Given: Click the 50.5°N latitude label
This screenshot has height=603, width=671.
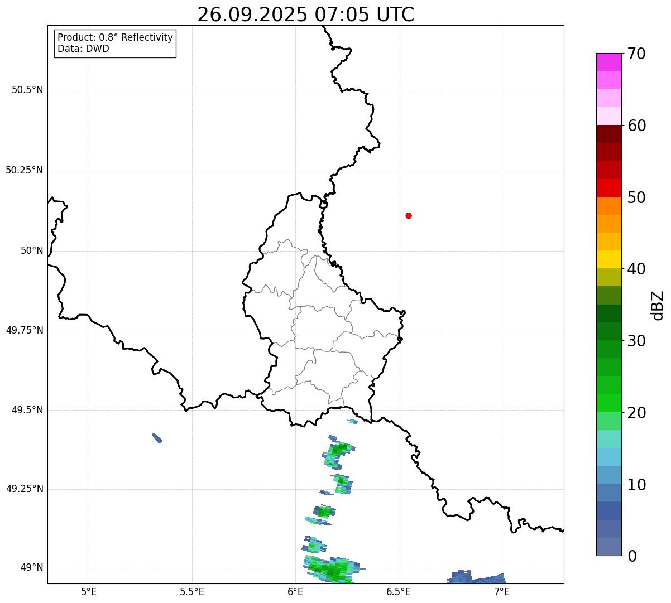Looking at the screenshot, I should [x=27, y=90].
